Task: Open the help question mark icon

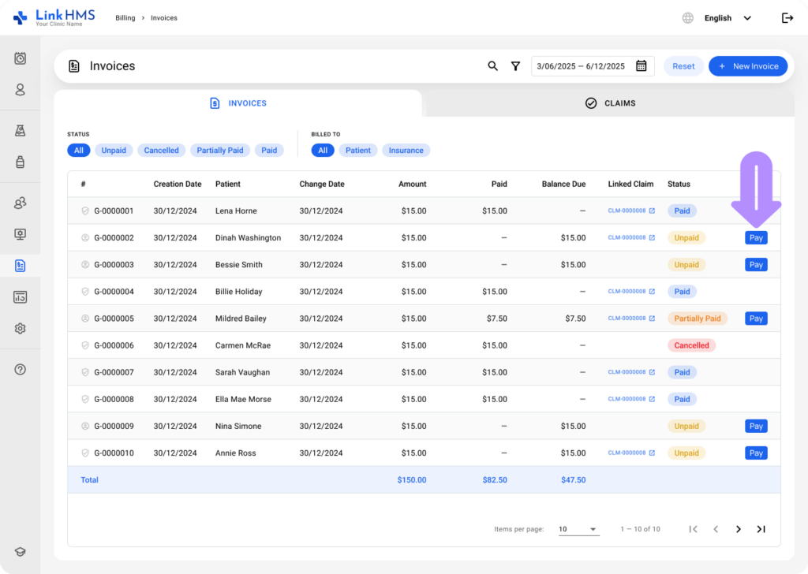Action: pos(20,369)
